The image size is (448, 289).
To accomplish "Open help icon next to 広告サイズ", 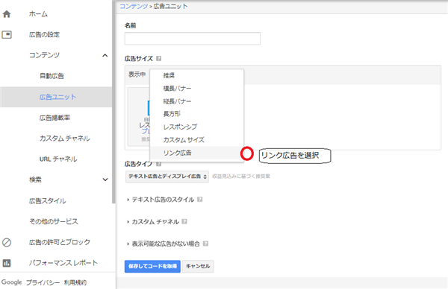I will (158, 58).
